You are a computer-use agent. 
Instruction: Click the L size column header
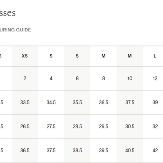pos(155,56)
